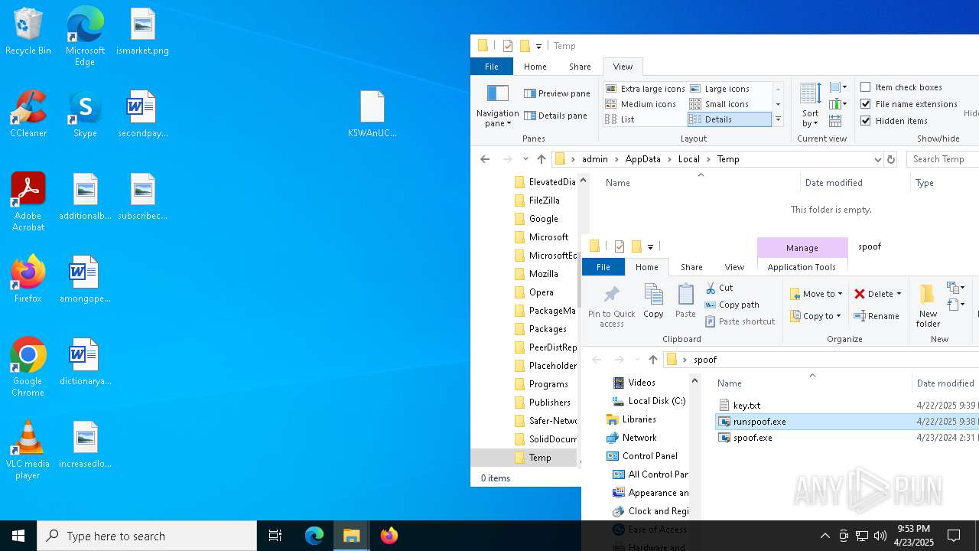Create a New folder in spoof window
This screenshot has height=551, width=979.
pos(928,306)
